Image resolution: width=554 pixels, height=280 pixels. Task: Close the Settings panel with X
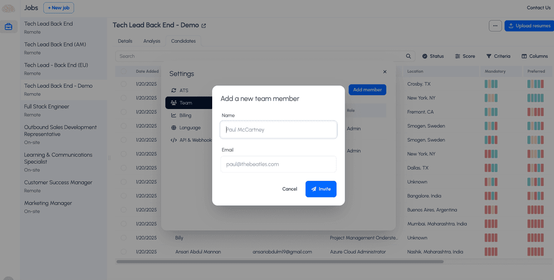point(385,72)
